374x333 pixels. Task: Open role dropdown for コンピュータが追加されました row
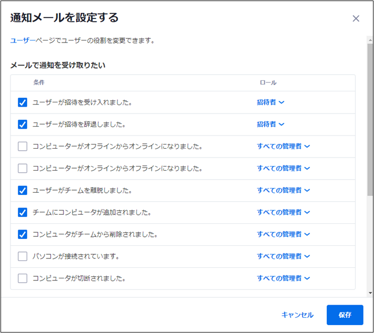283,212
